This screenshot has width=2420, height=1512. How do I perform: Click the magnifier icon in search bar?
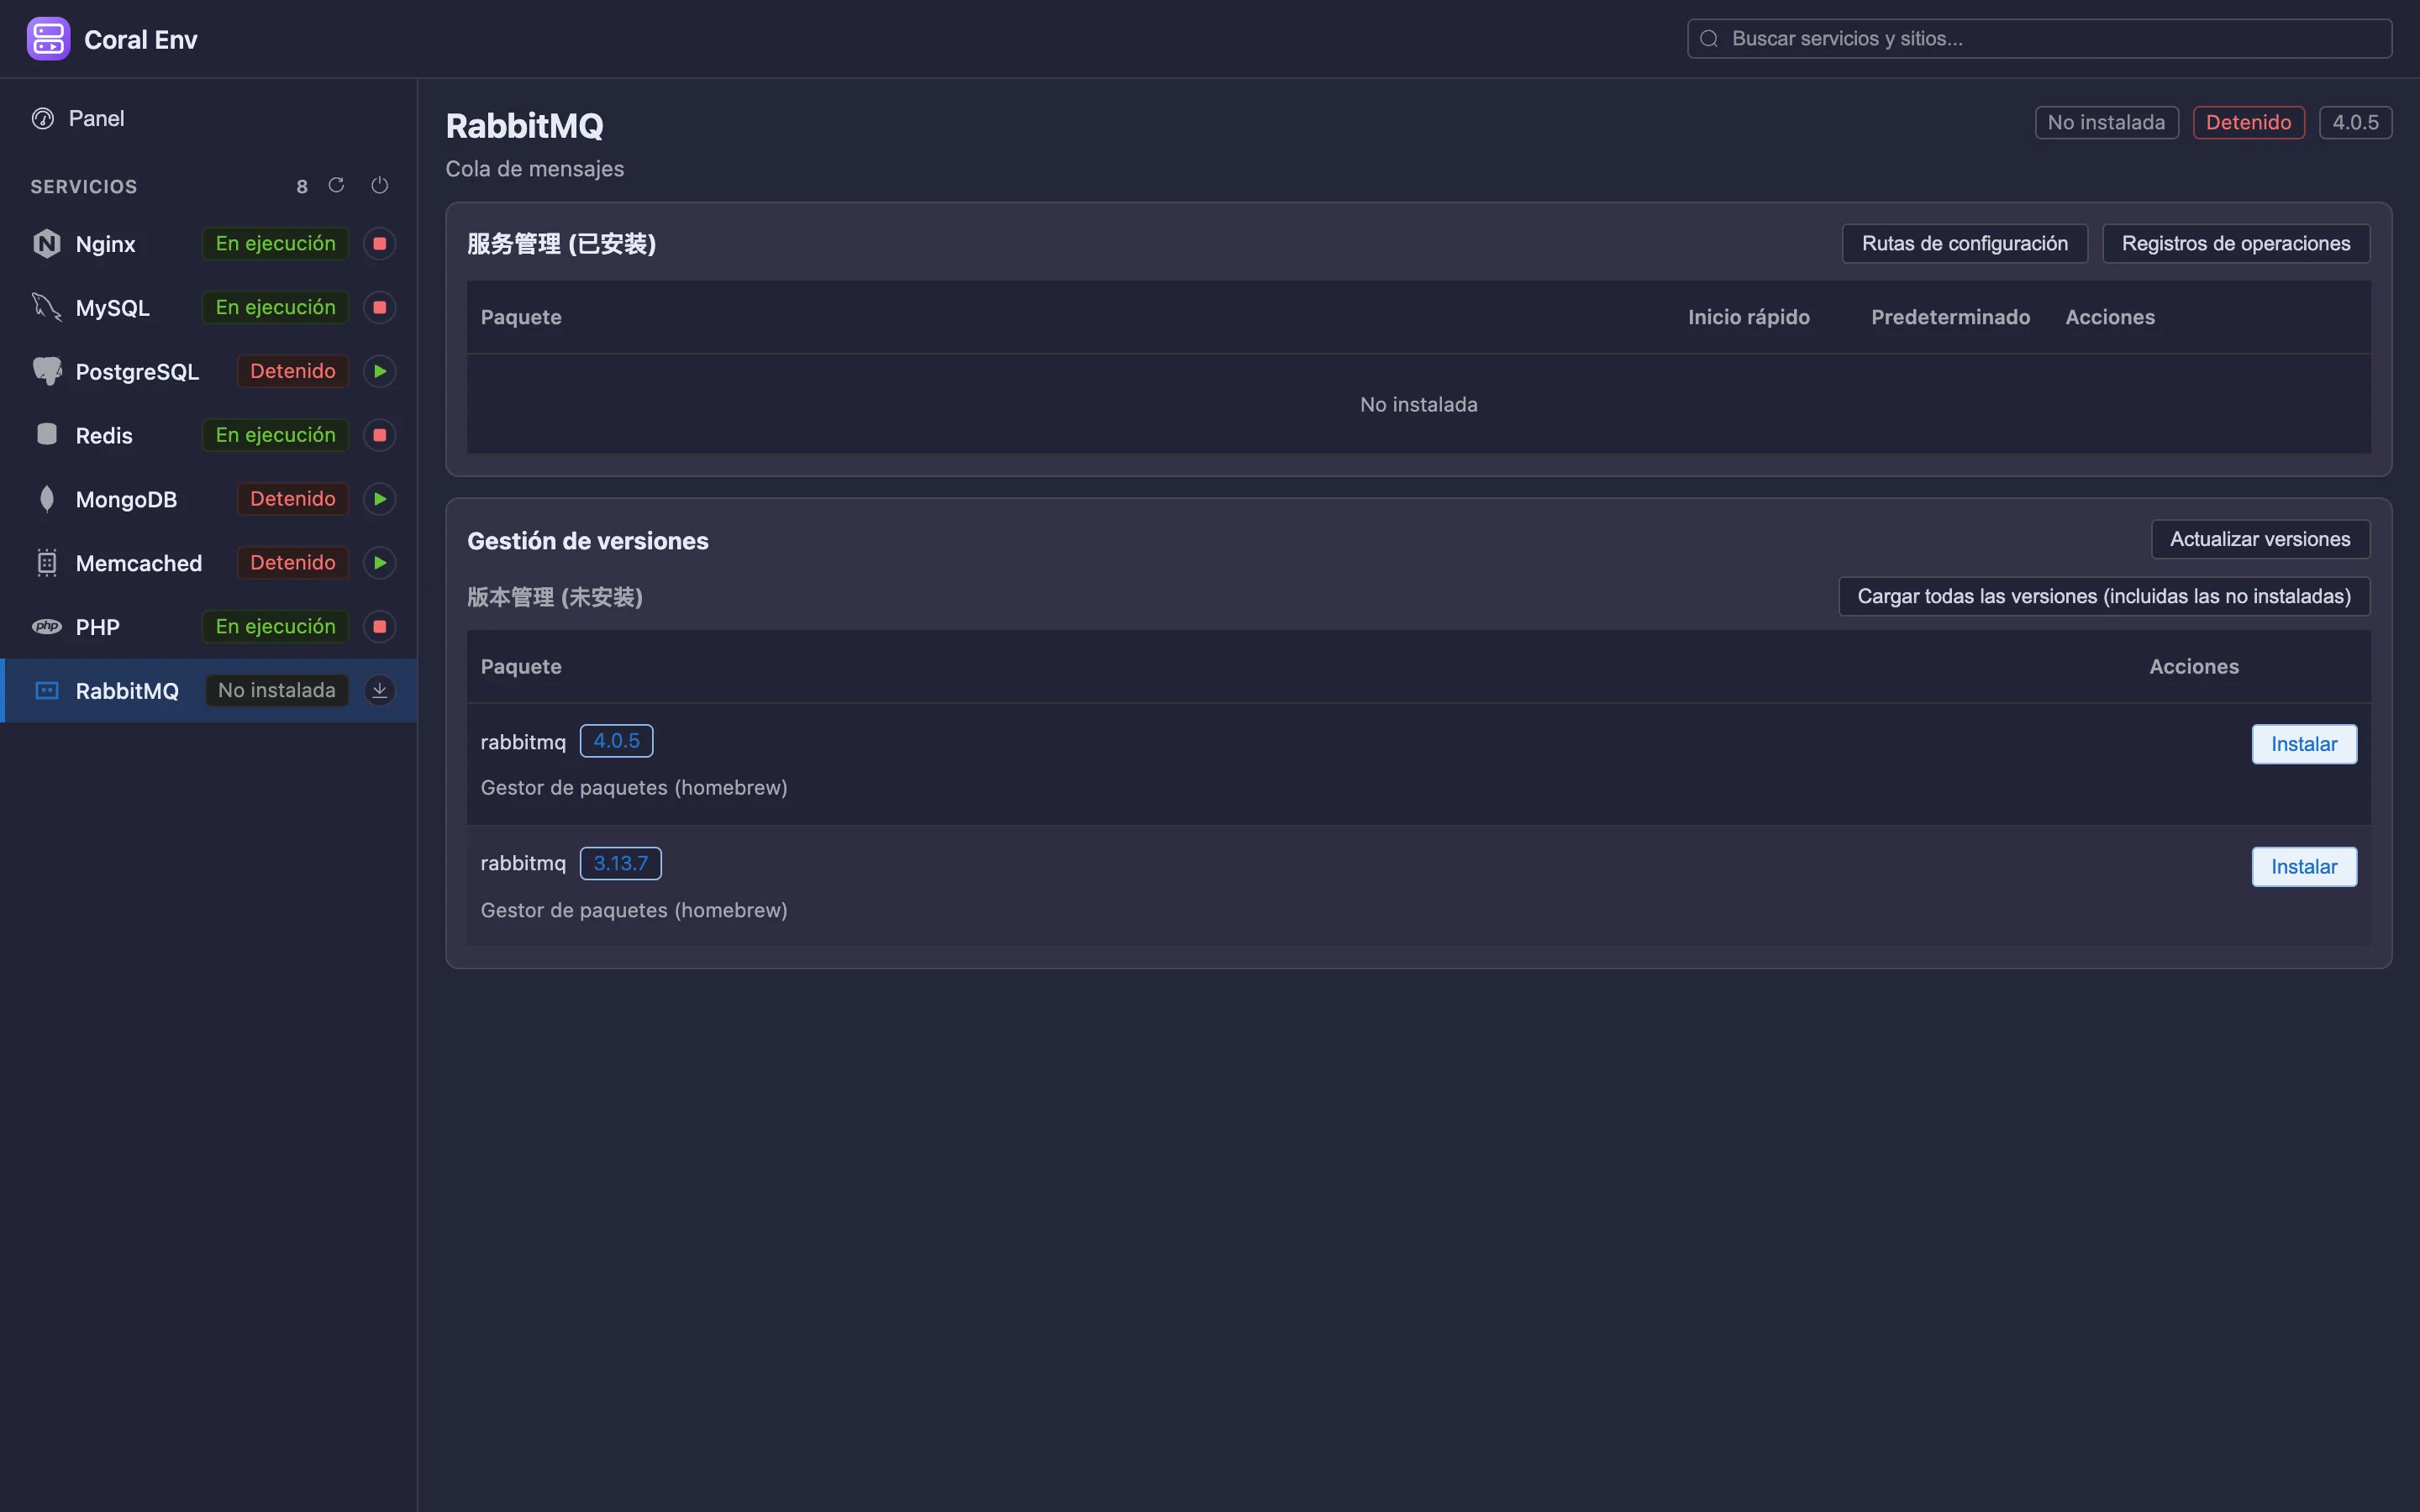1709,39
